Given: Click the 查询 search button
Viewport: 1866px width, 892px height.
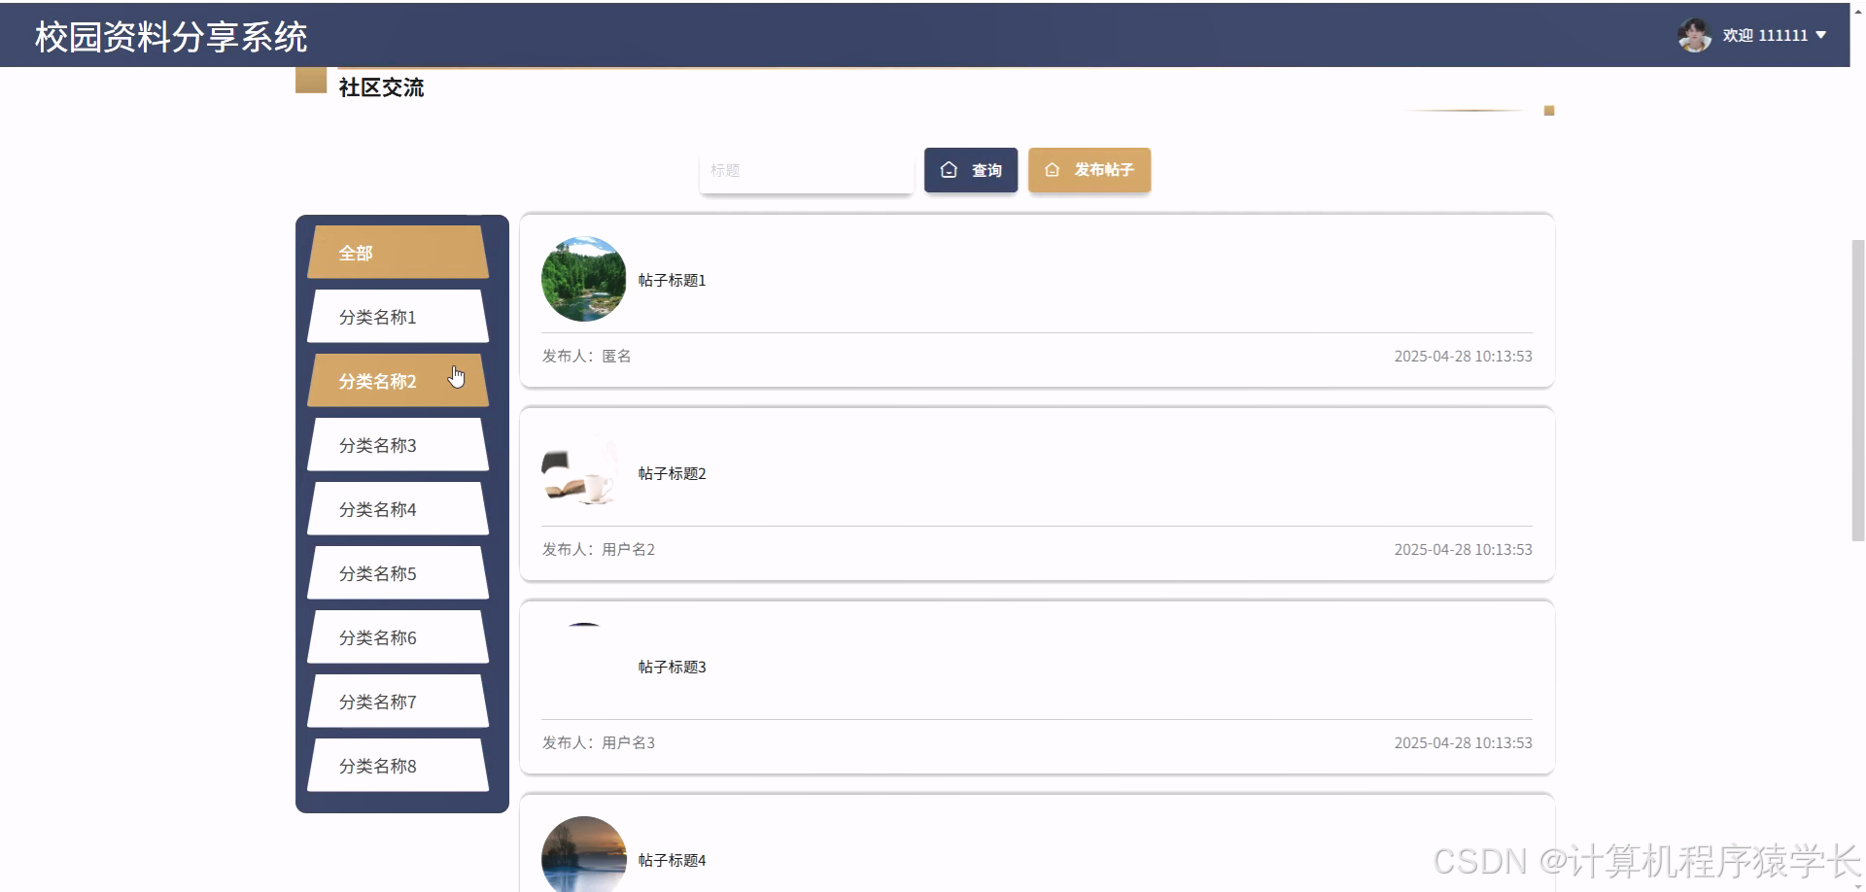Looking at the screenshot, I should tap(971, 170).
